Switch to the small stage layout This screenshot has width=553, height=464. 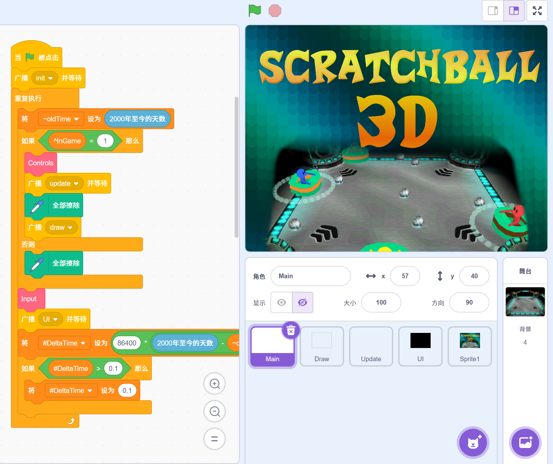tap(493, 10)
